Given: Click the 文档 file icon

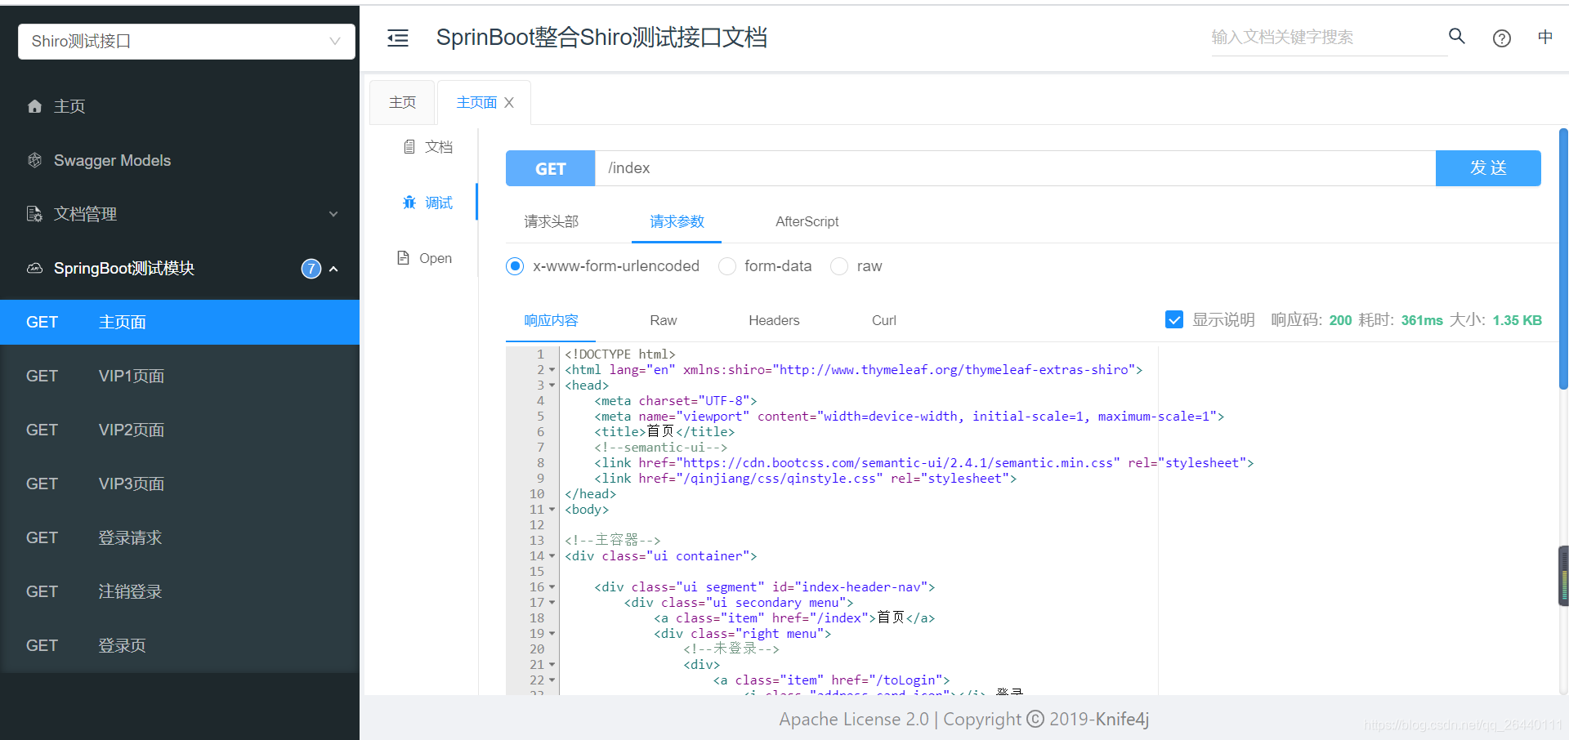Looking at the screenshot, I should (x=409, y=147).
